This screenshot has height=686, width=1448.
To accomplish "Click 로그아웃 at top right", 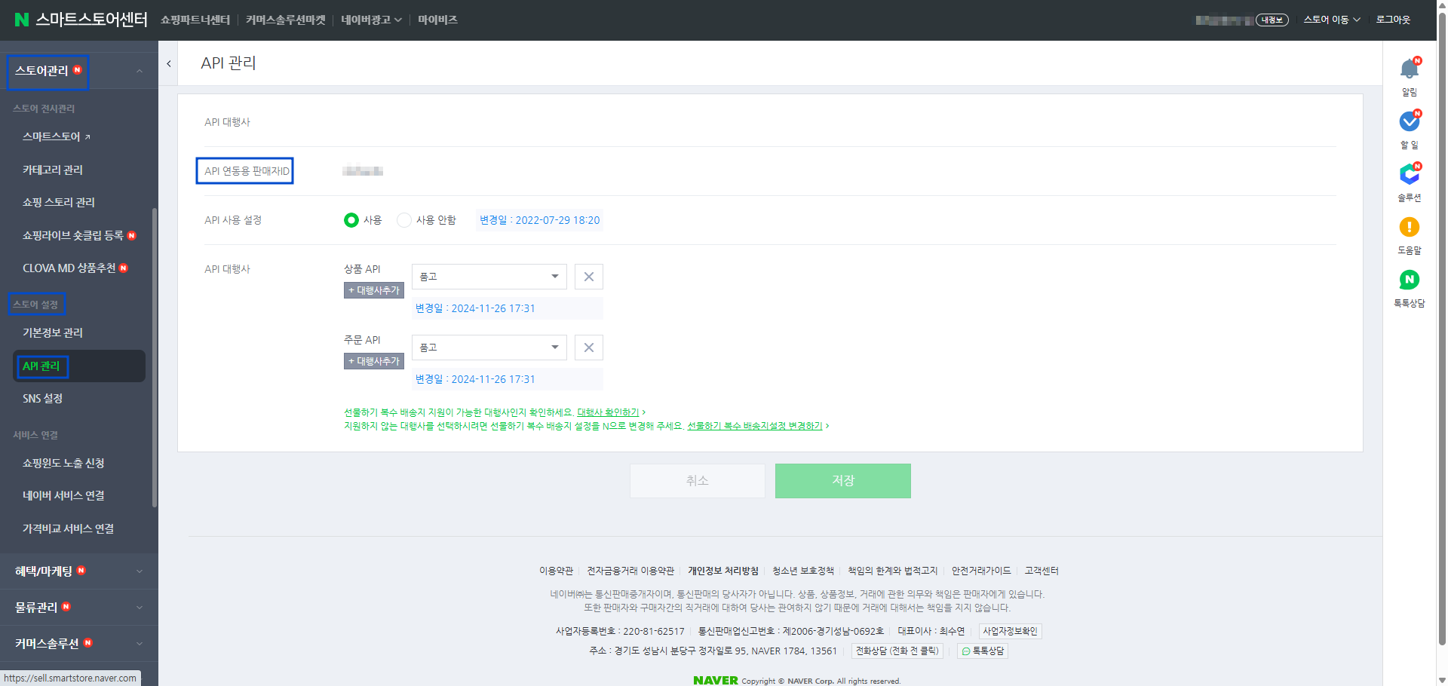I will [x=1393, y=20].
